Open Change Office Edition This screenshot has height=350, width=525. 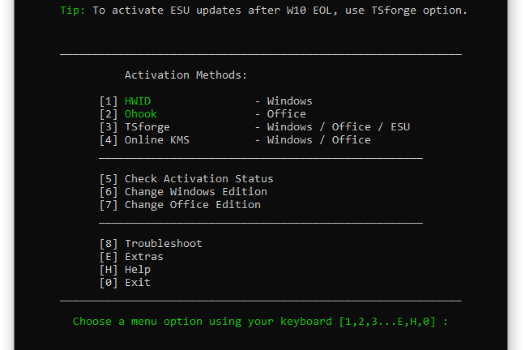[192, 204]
